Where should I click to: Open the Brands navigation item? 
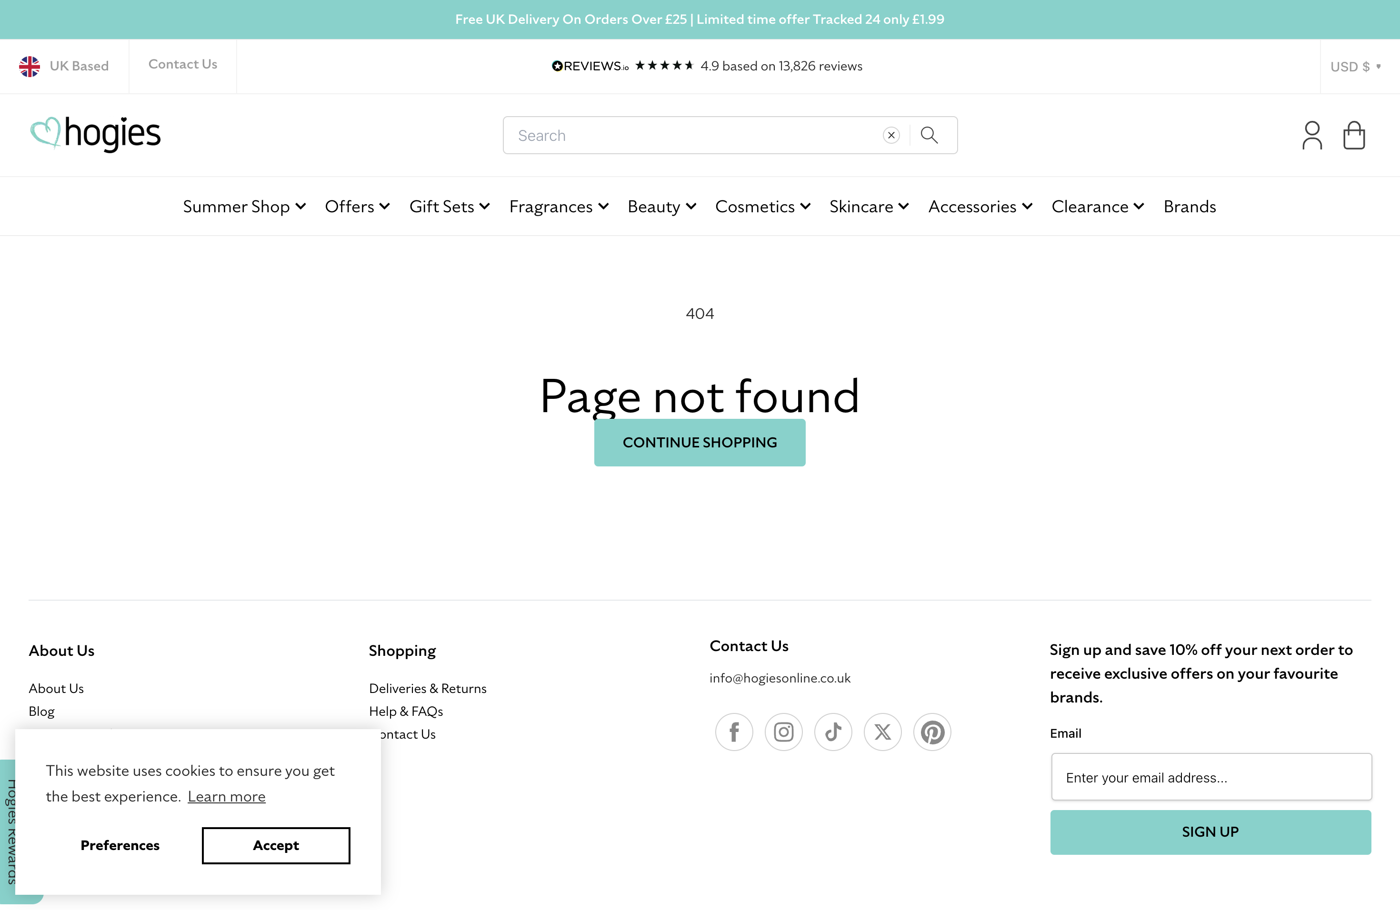(1189, 207)
